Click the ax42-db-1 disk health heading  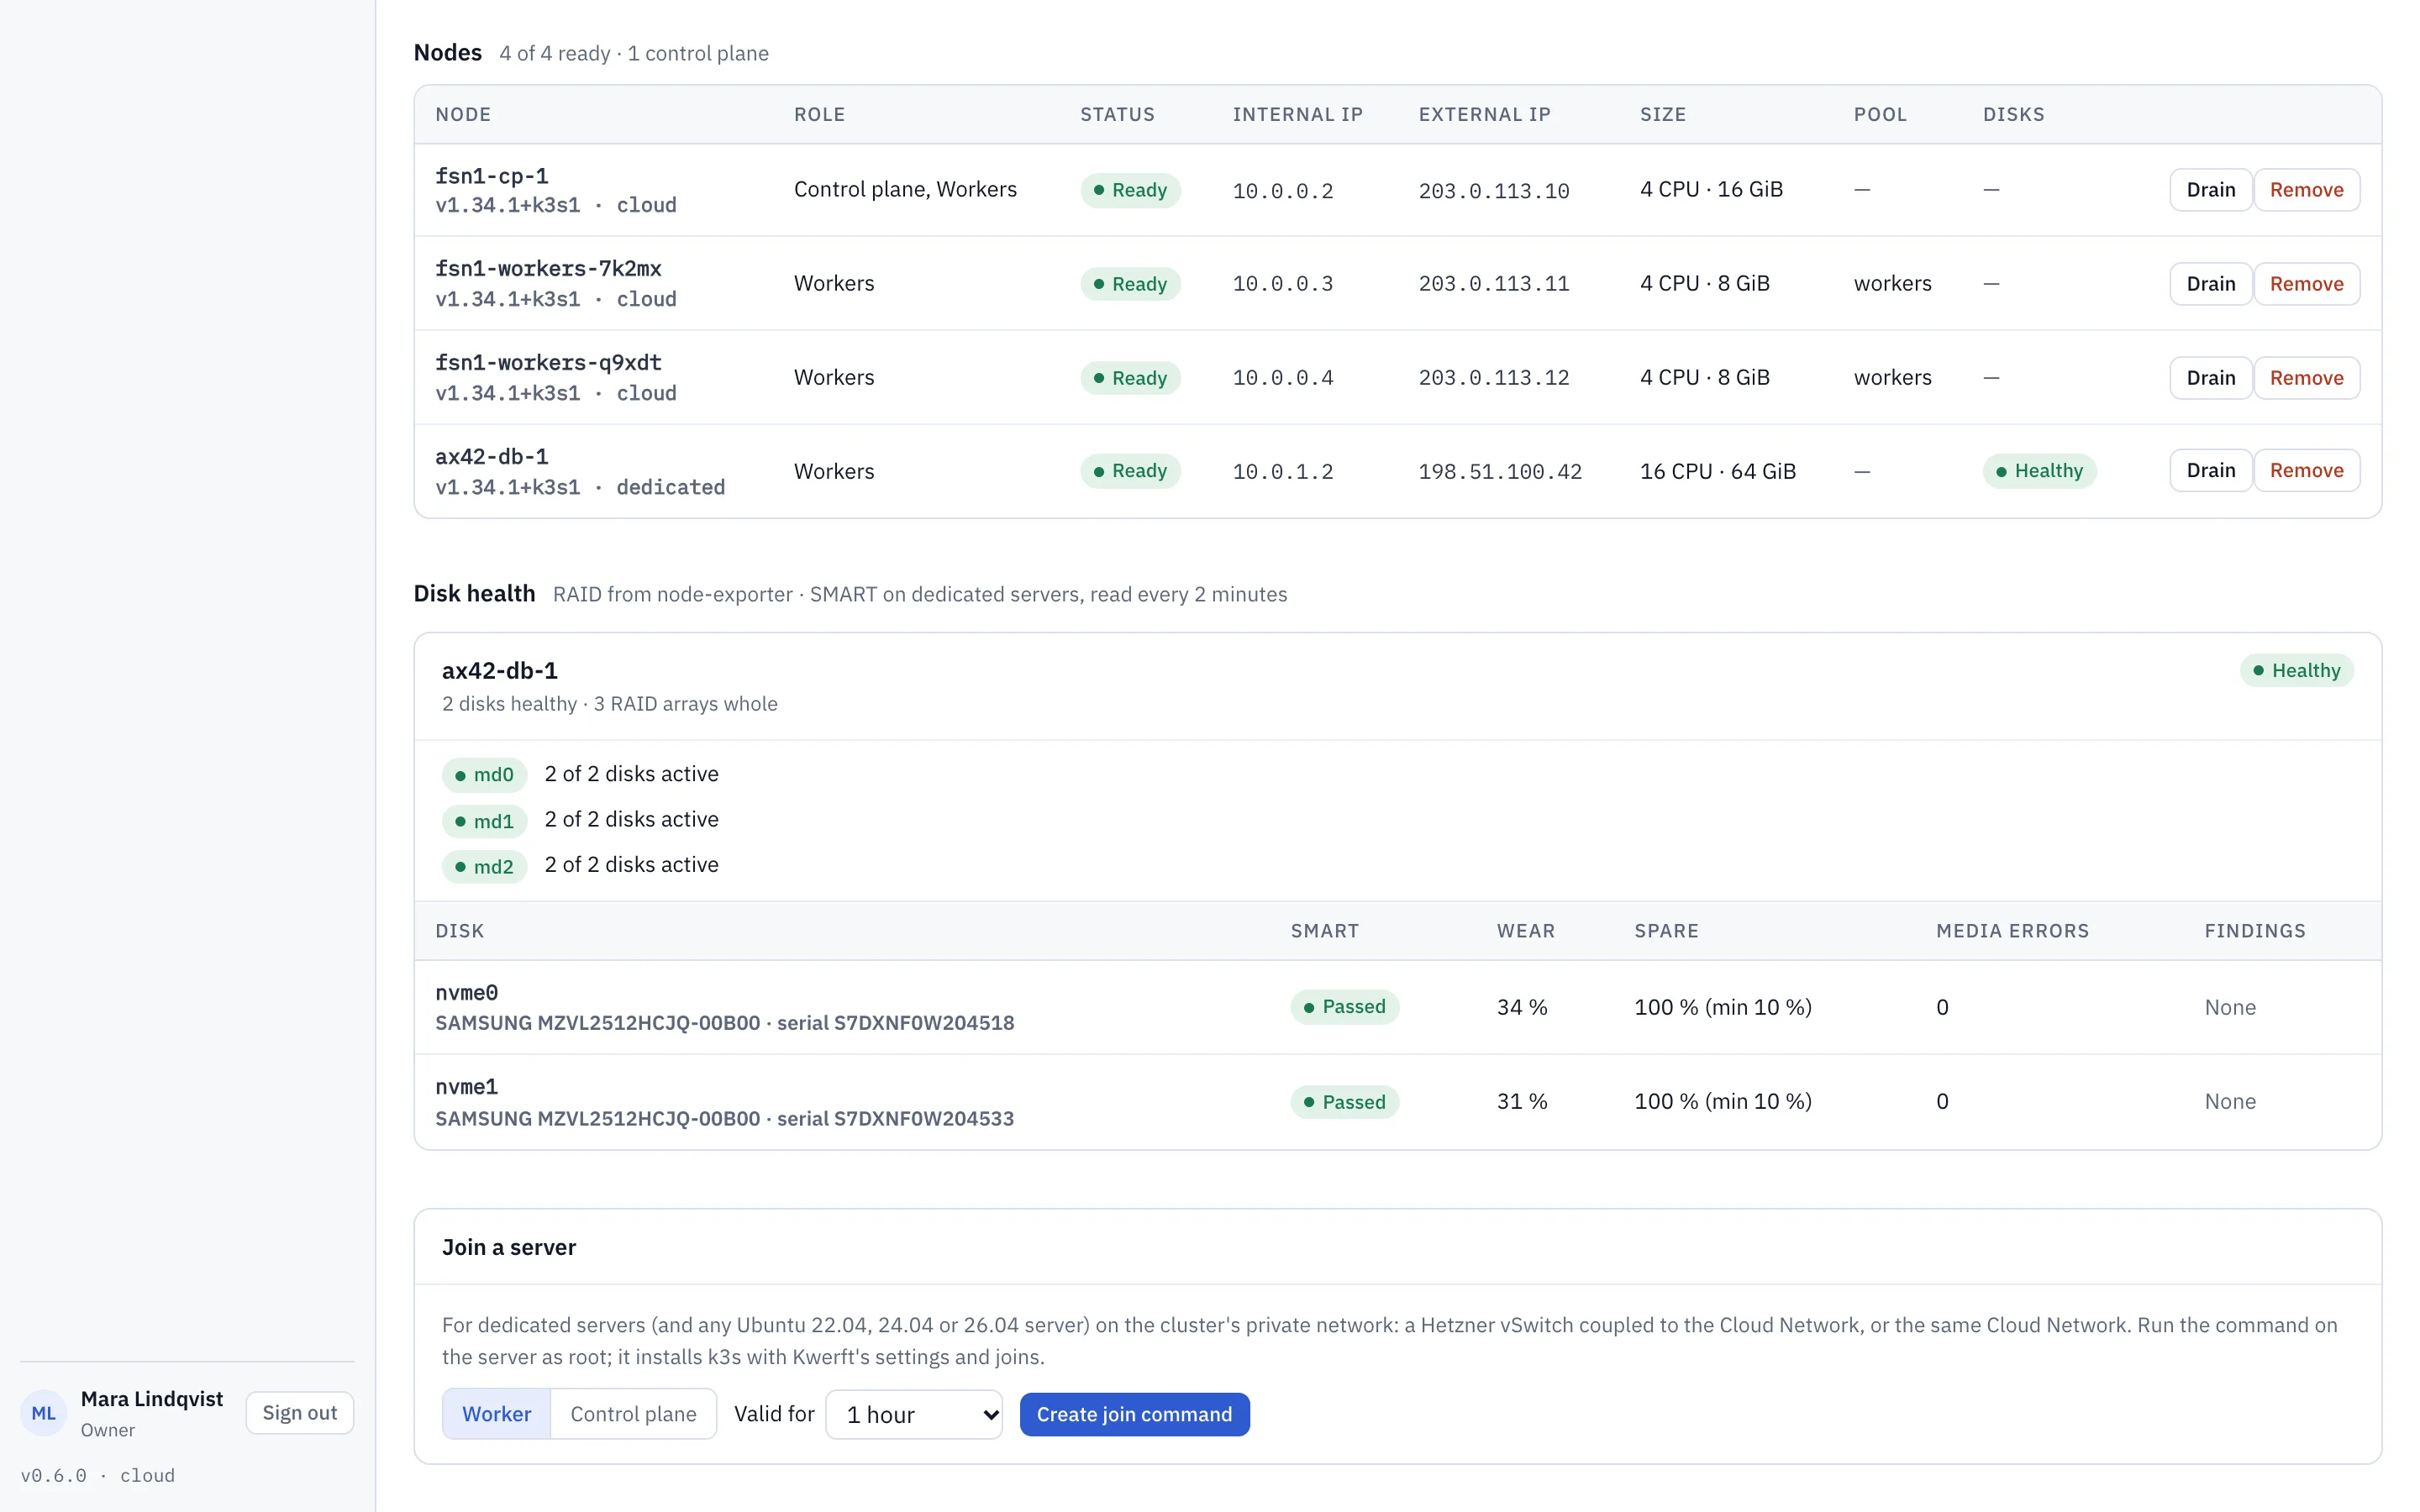click(500, 671)
